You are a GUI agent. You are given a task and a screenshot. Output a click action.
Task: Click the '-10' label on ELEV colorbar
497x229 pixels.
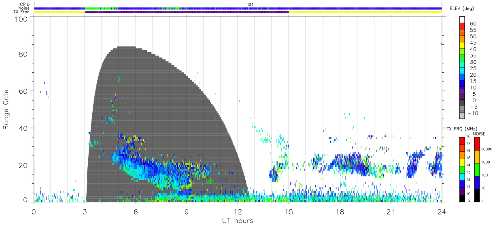click(x=473, y=113)
